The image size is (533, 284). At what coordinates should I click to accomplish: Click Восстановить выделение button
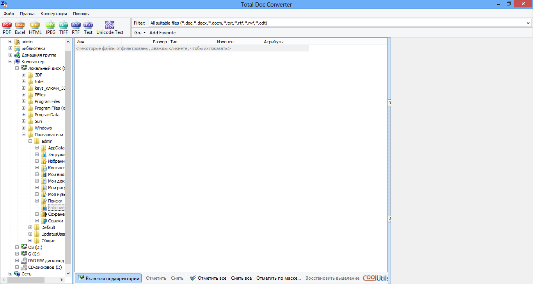(x=332, y=278)
